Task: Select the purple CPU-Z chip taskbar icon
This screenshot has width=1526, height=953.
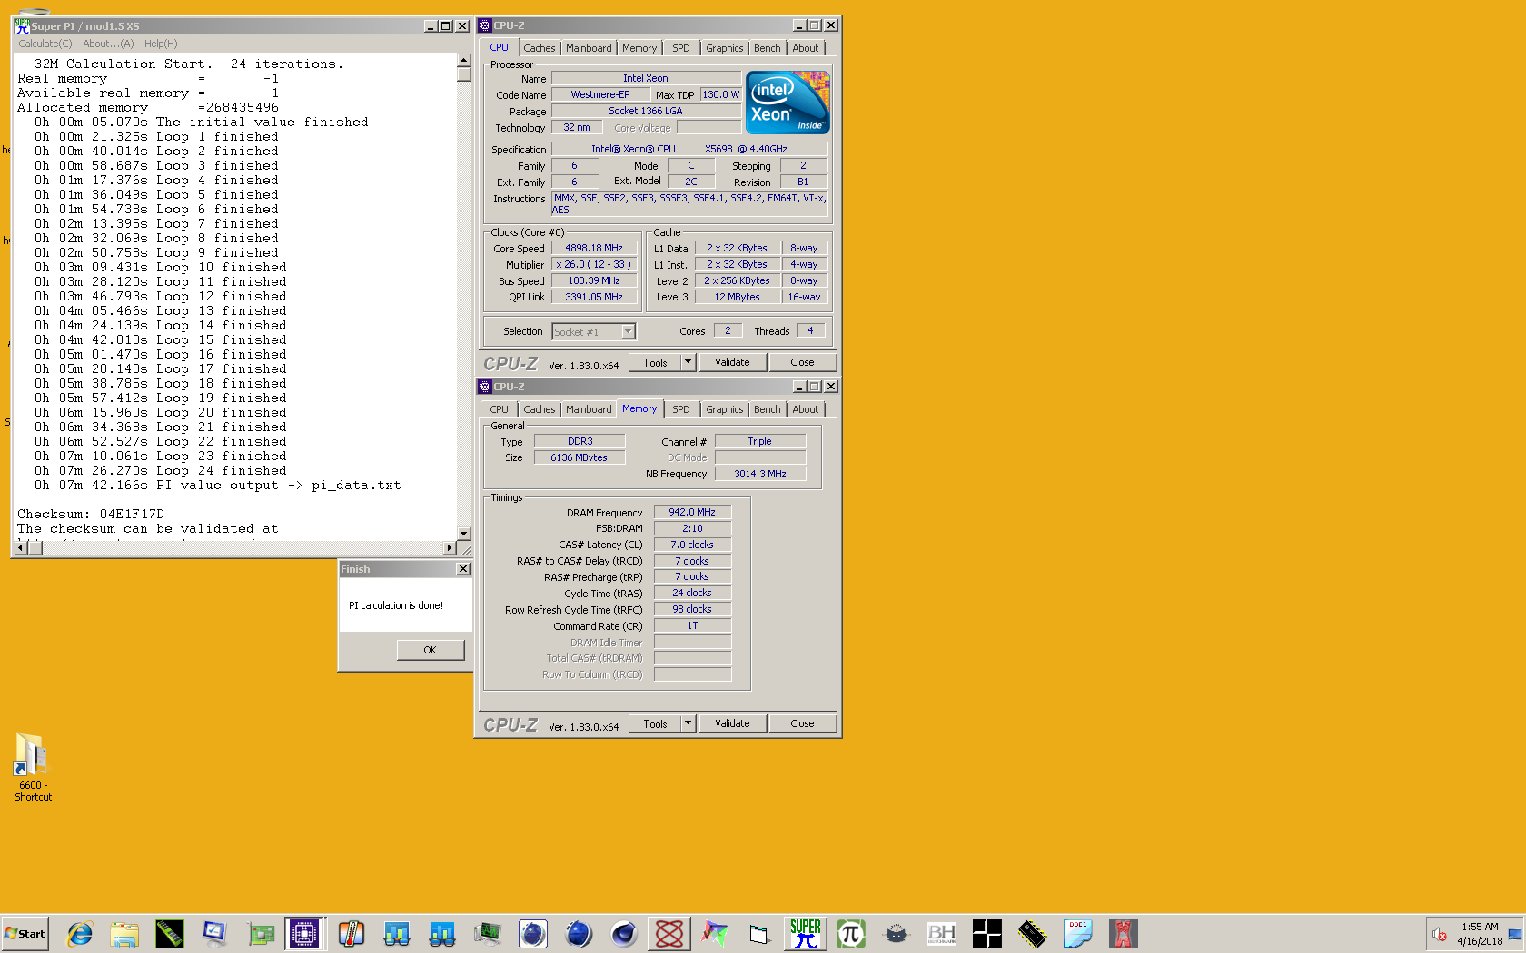Action: click(304, 934)
